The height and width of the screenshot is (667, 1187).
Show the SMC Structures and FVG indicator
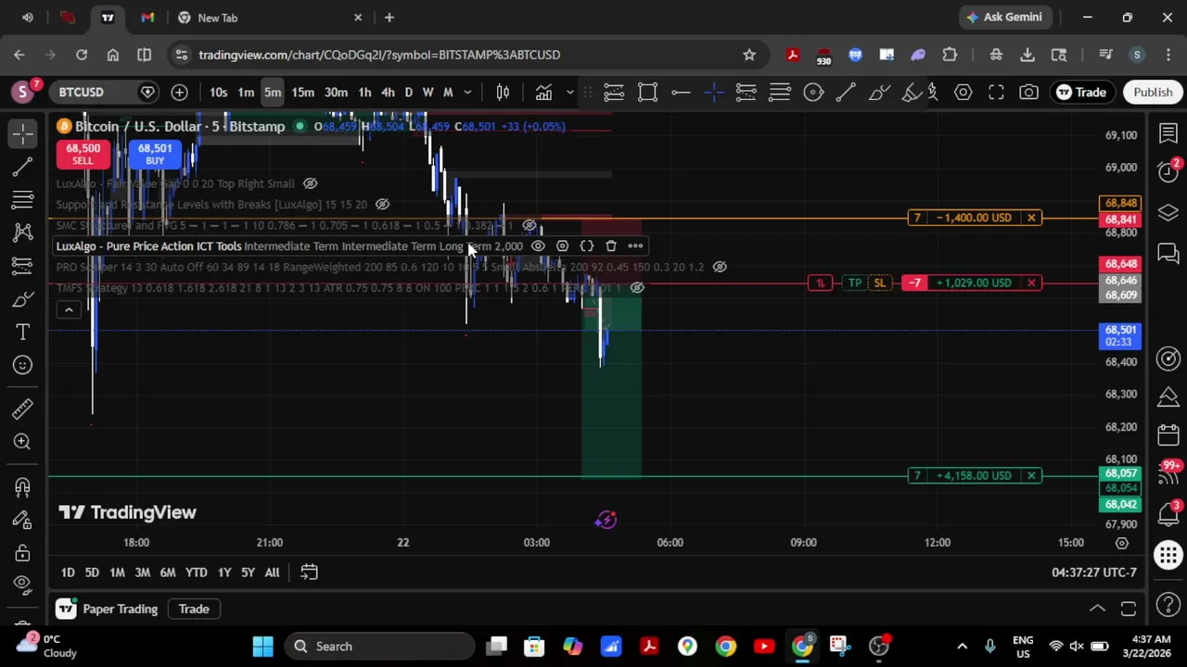tap(530, 225)
